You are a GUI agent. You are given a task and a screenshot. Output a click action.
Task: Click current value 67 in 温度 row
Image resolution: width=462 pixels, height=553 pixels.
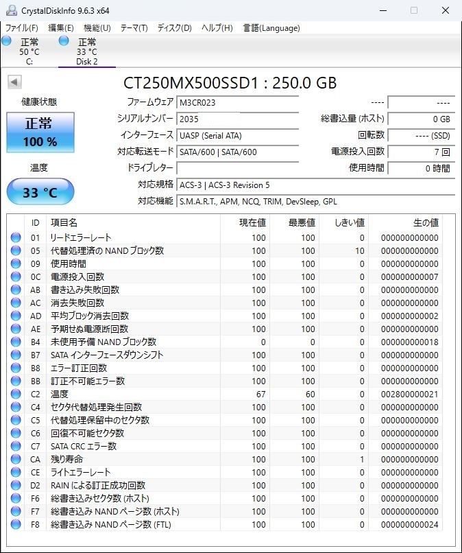click(260, 395)
